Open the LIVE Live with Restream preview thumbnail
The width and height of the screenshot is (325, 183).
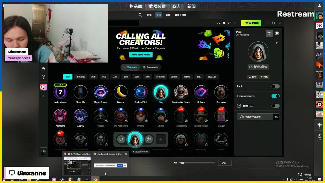tap(77, 165)
